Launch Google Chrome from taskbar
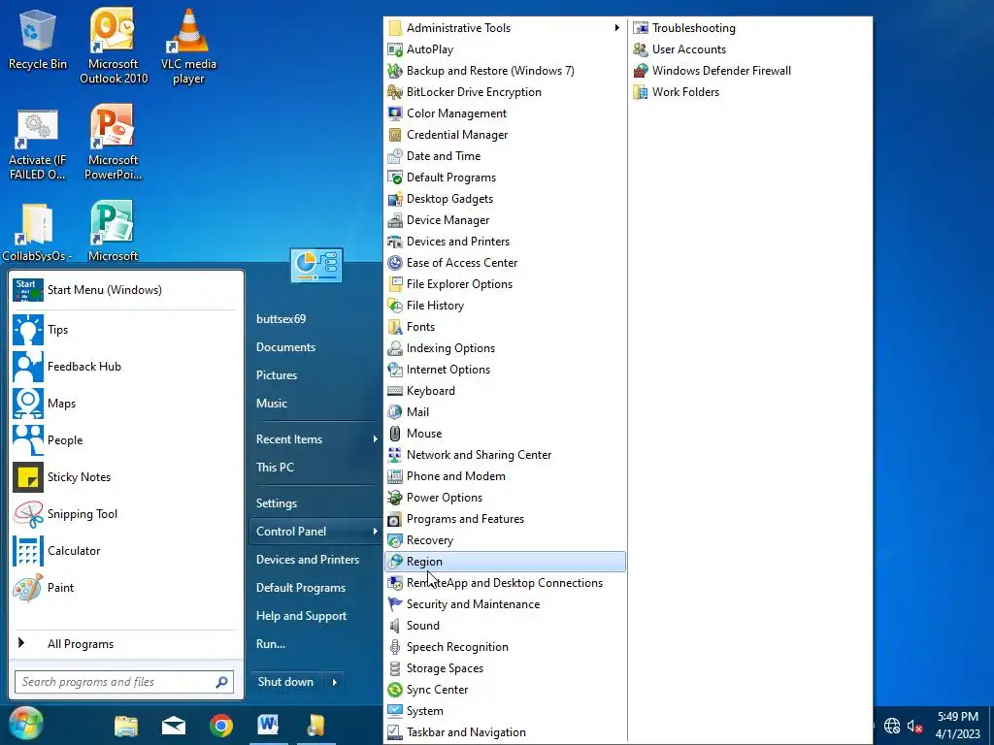This screenshot has height=745, width=994. (221, 726)
